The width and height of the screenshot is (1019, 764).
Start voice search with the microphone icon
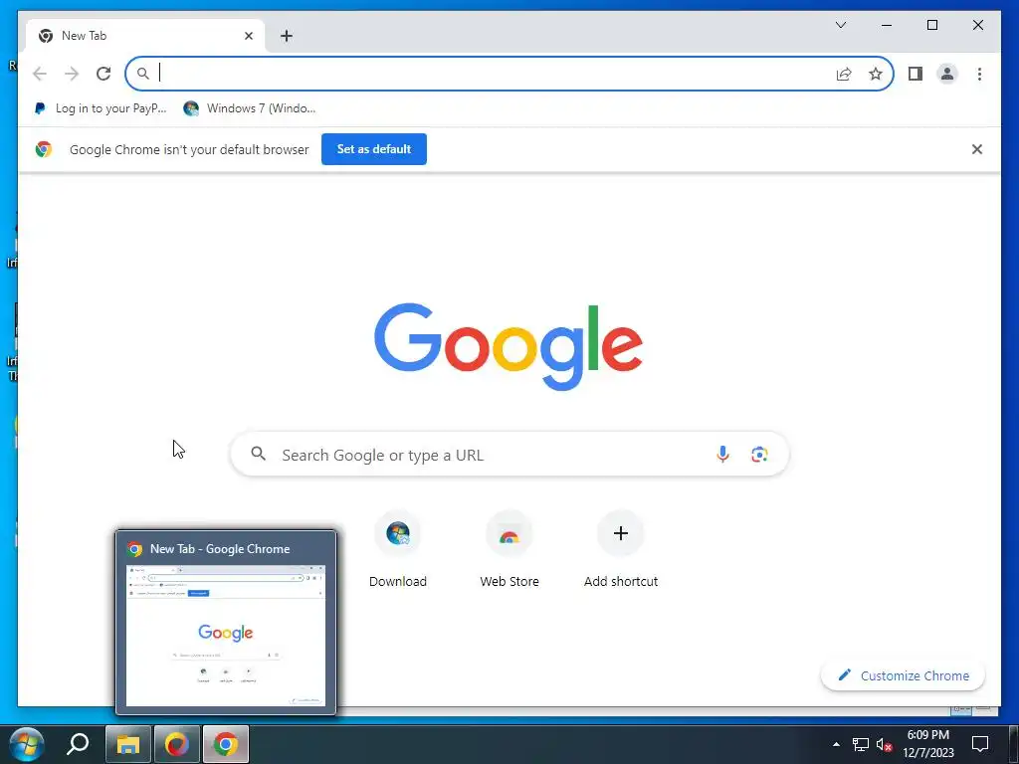722,454
